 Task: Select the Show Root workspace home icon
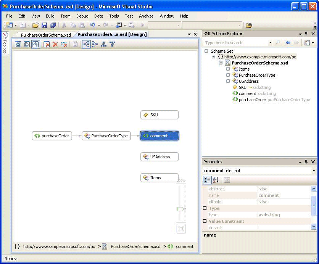(18, 44)
